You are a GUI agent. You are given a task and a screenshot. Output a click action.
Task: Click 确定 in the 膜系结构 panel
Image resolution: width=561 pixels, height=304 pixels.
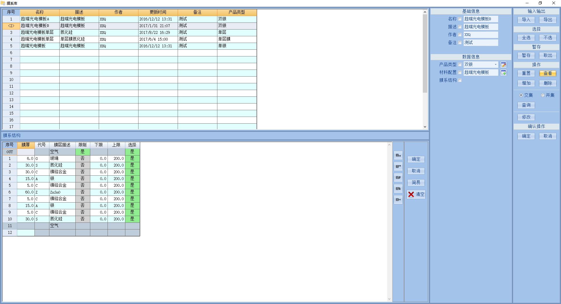416,159
